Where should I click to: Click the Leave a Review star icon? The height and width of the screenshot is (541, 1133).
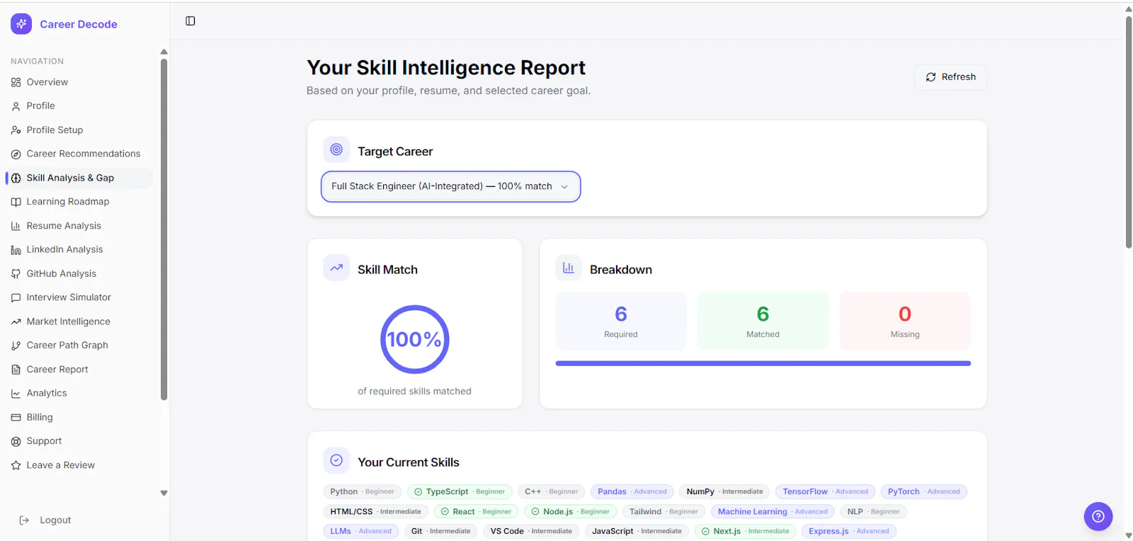16,465
